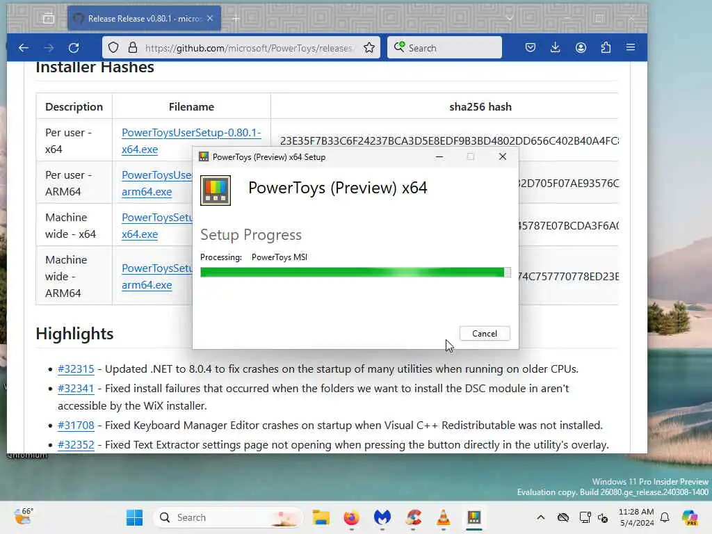
Task: Click the OneDrive cloud tray icon
Action: point(563,517)
